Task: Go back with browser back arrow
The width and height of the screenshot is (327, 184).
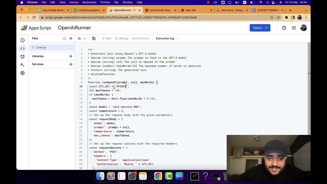Action: coord(21,17)
